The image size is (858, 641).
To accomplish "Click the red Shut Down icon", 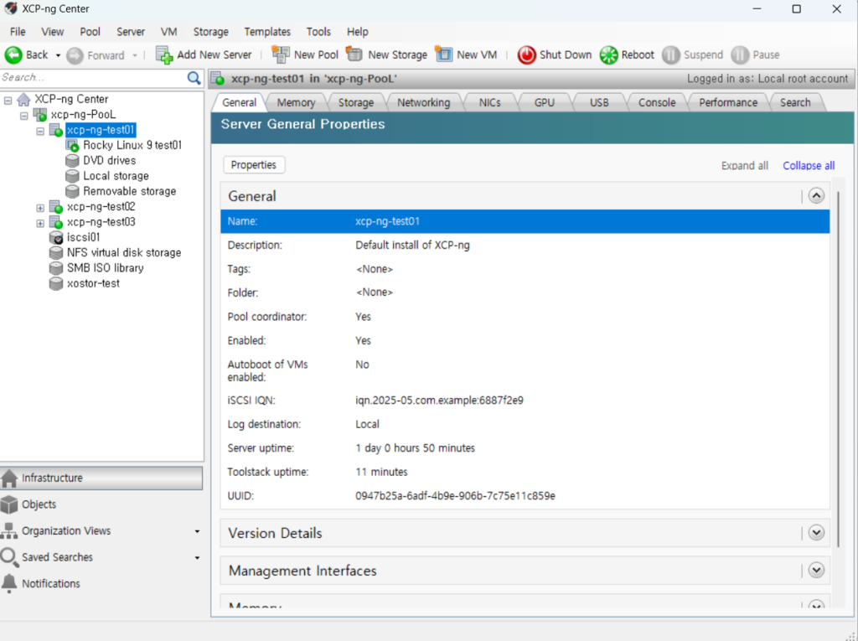I will 526,54.
